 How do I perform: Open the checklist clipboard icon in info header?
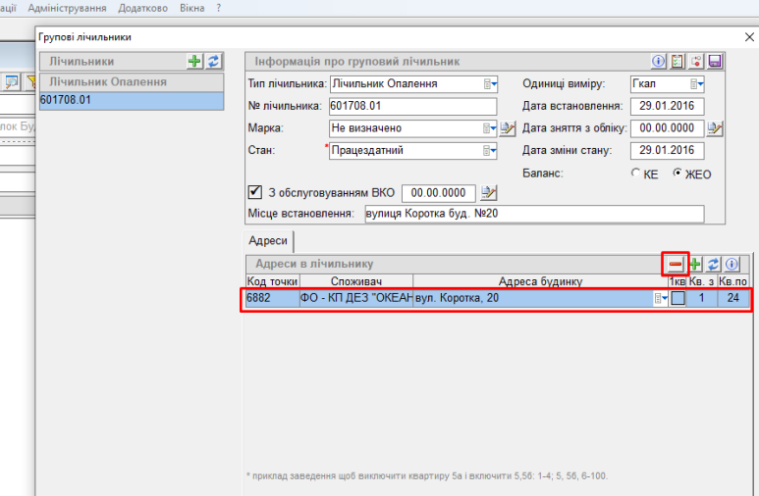[678, 61]
